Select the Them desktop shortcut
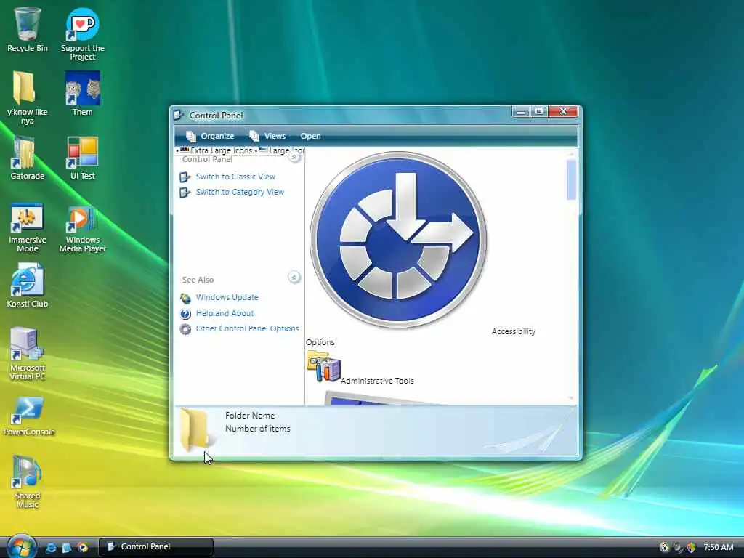The image size is (744, 558). coord(83,94)
